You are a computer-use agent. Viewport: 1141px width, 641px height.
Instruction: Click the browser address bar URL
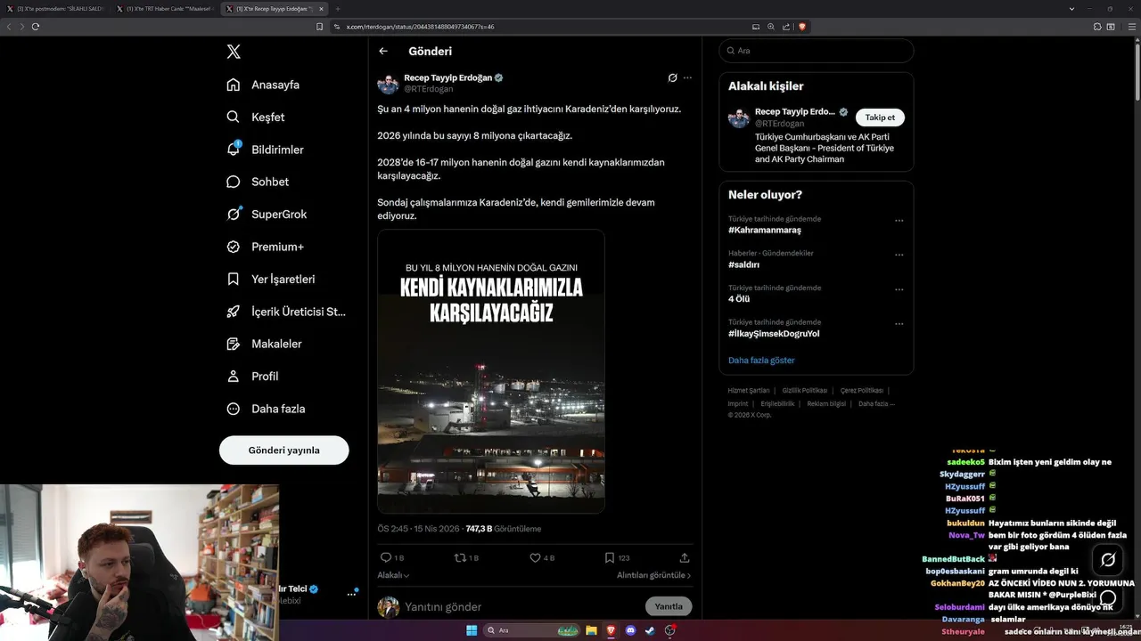[x=421, y=27]
